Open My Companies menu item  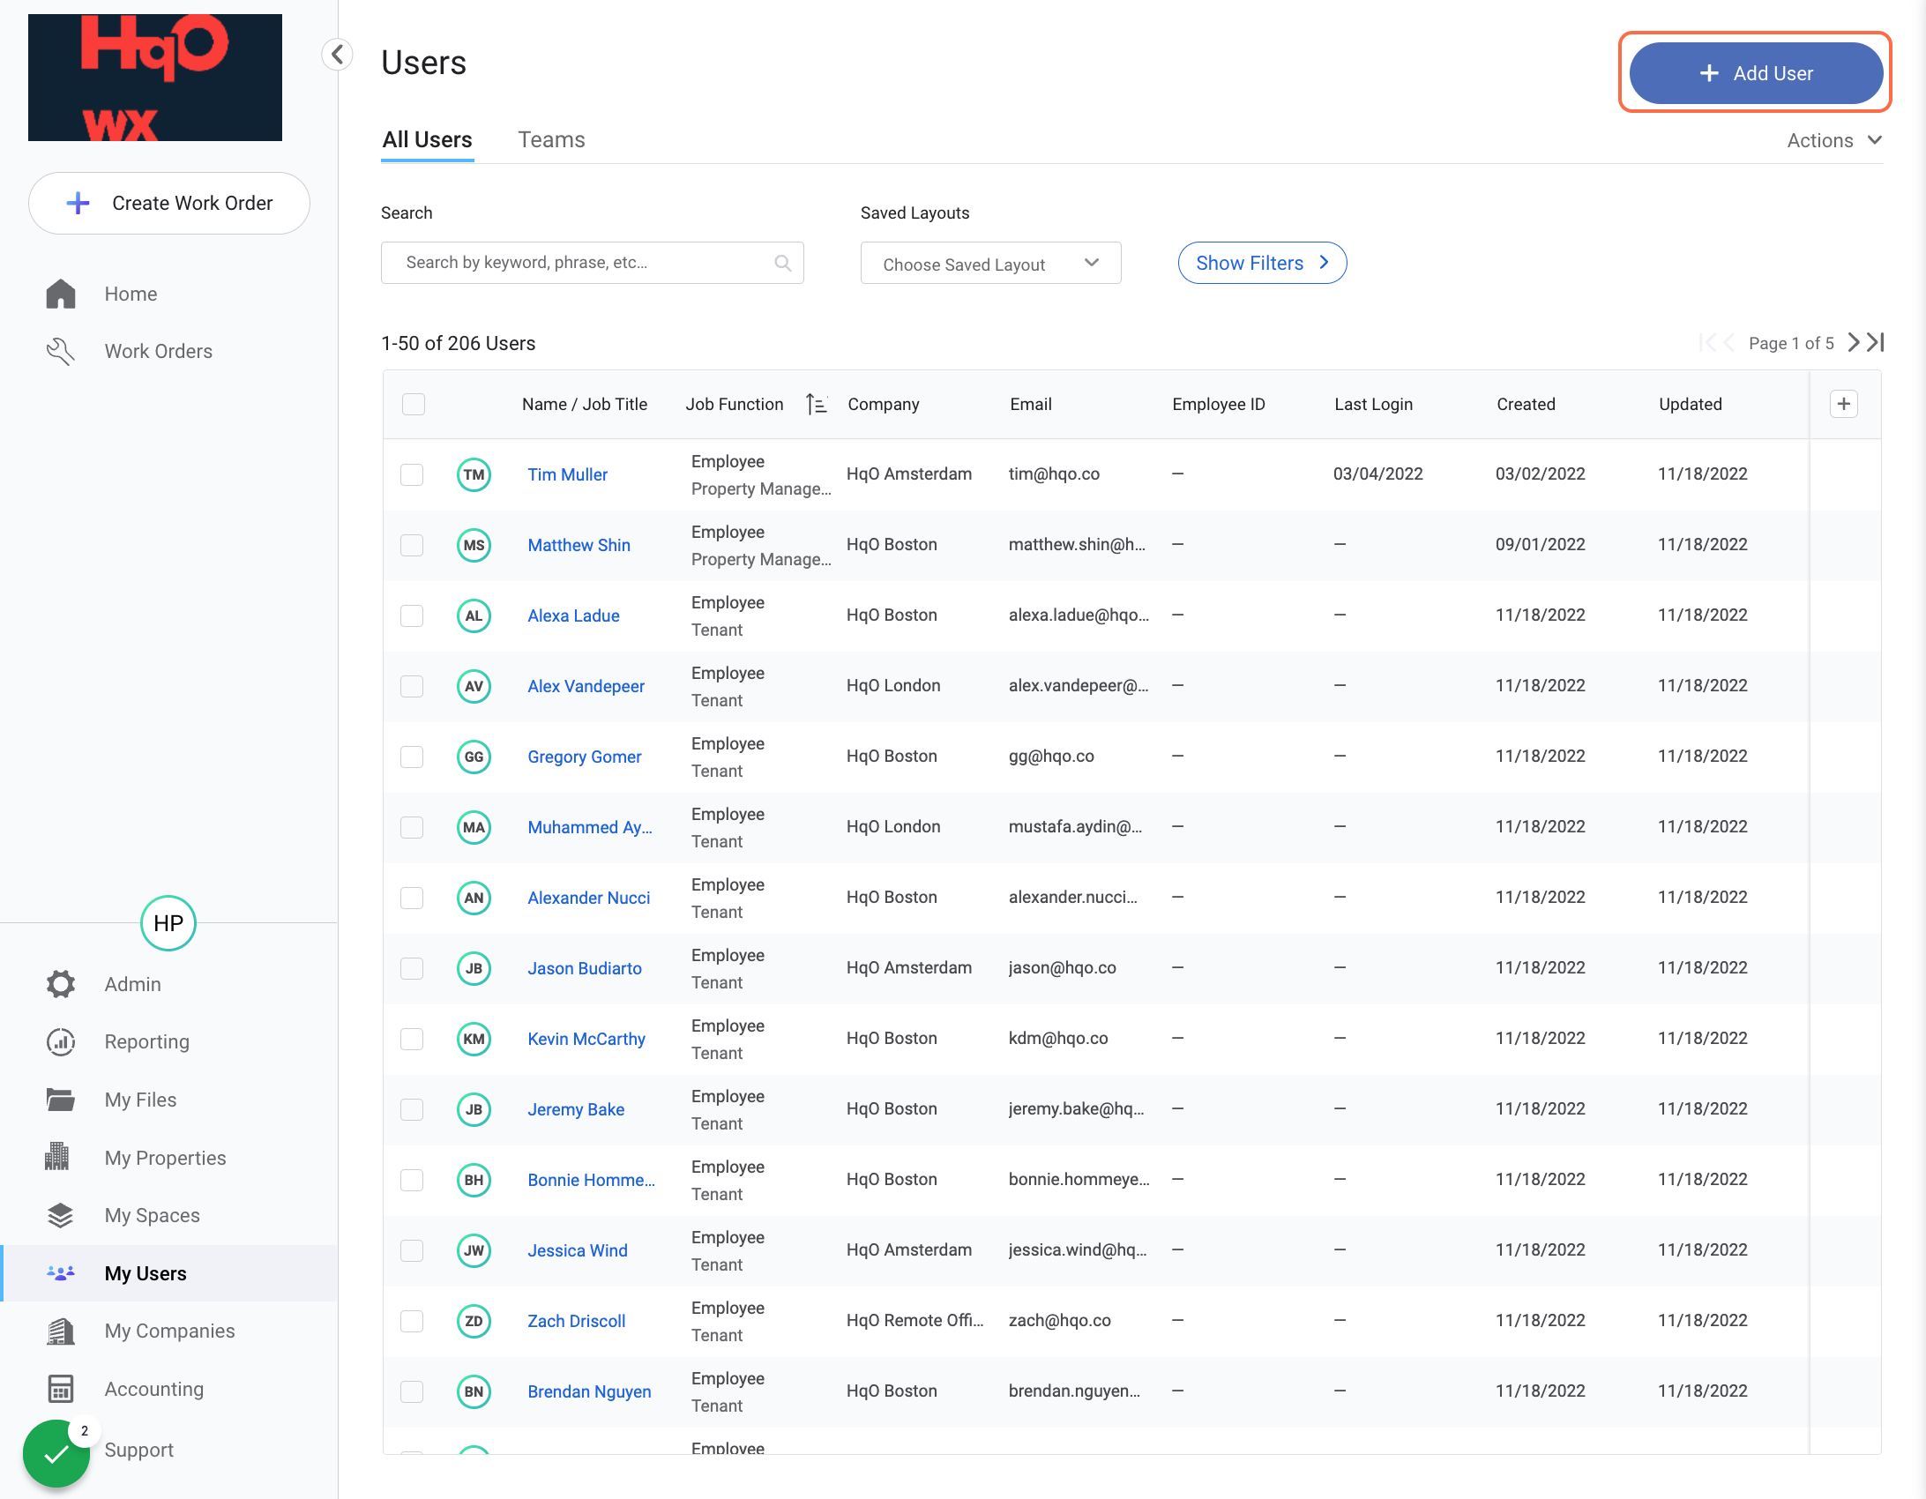pos(169,1331)
